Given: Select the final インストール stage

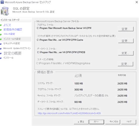Looking at the screenshot, I should (x=9, y=58).
